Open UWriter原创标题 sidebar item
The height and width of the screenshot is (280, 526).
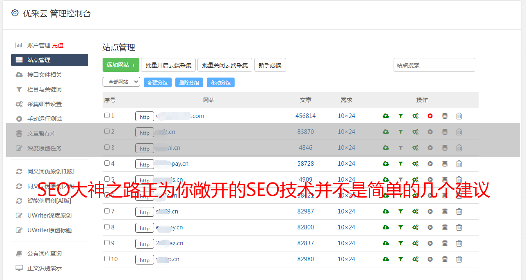49,230
